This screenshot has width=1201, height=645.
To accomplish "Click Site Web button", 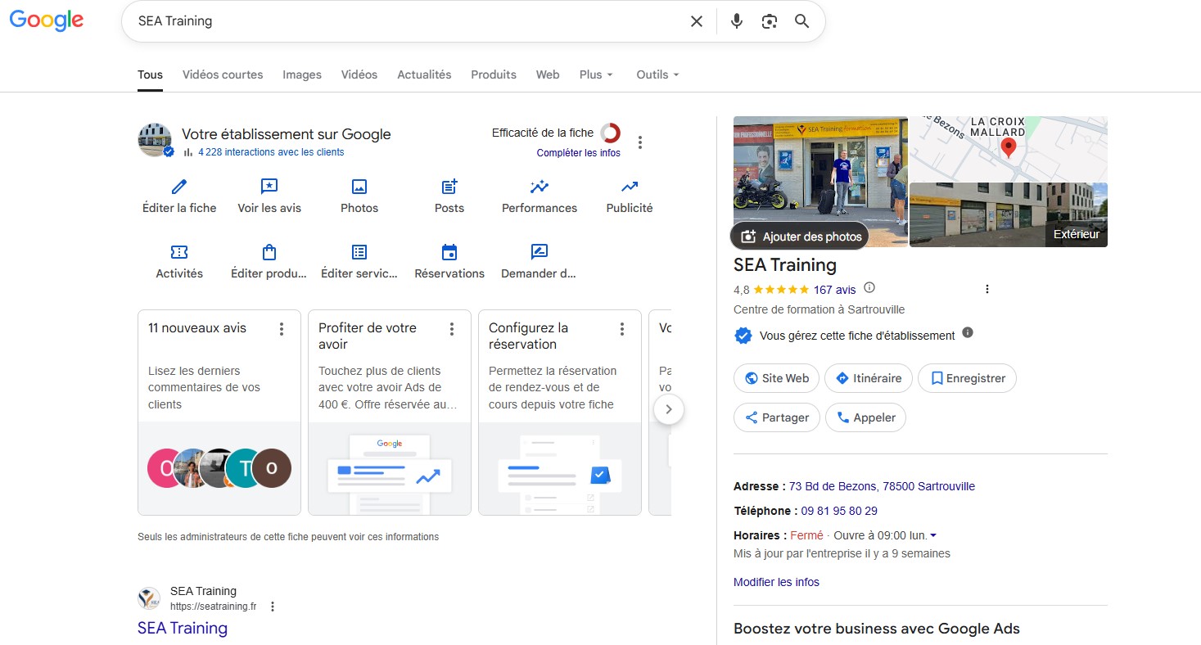I will coord(777,378).
